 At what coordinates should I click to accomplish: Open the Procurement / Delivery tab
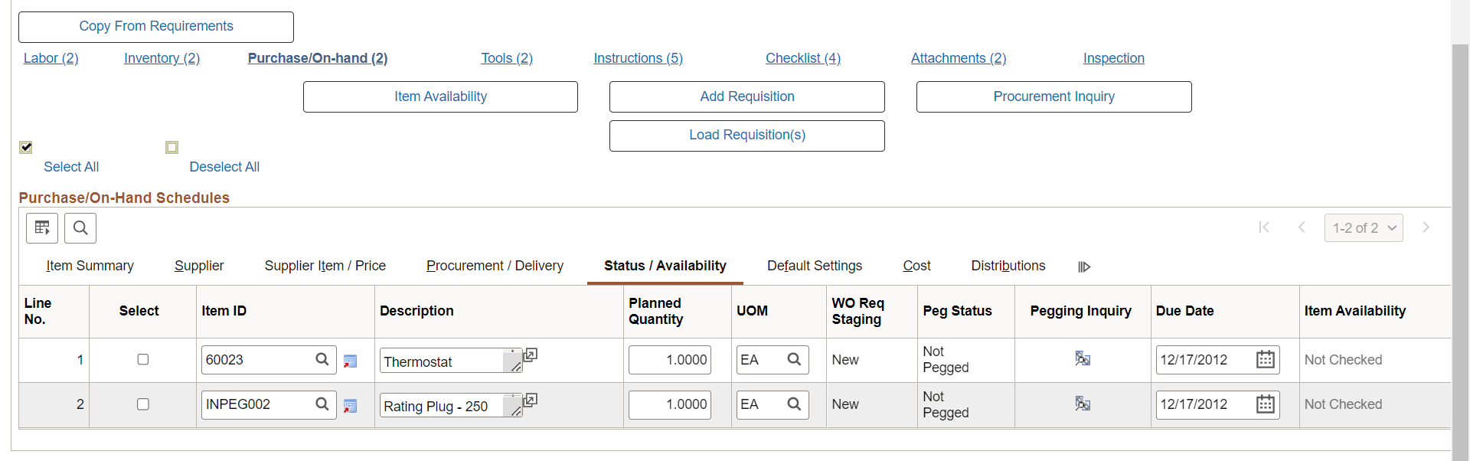tap(495, 266)
